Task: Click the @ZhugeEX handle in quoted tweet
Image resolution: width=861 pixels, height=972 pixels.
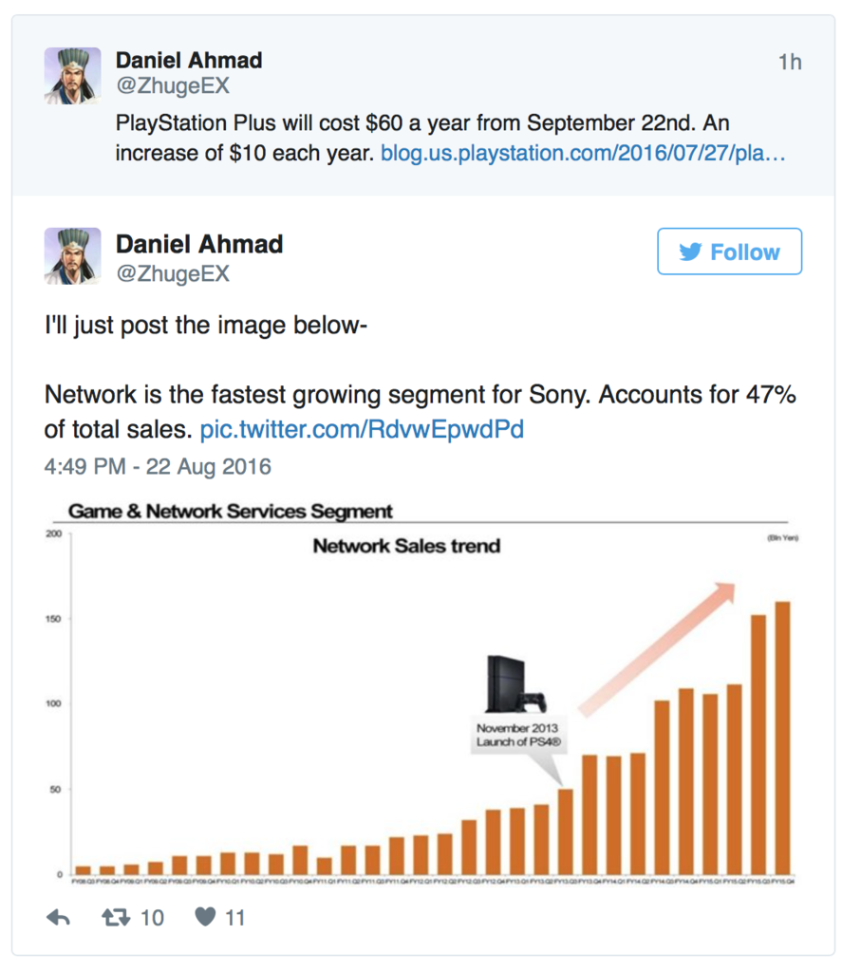Action: pos(173,85)
